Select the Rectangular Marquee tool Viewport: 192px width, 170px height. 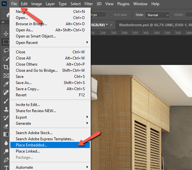(6, 42)
